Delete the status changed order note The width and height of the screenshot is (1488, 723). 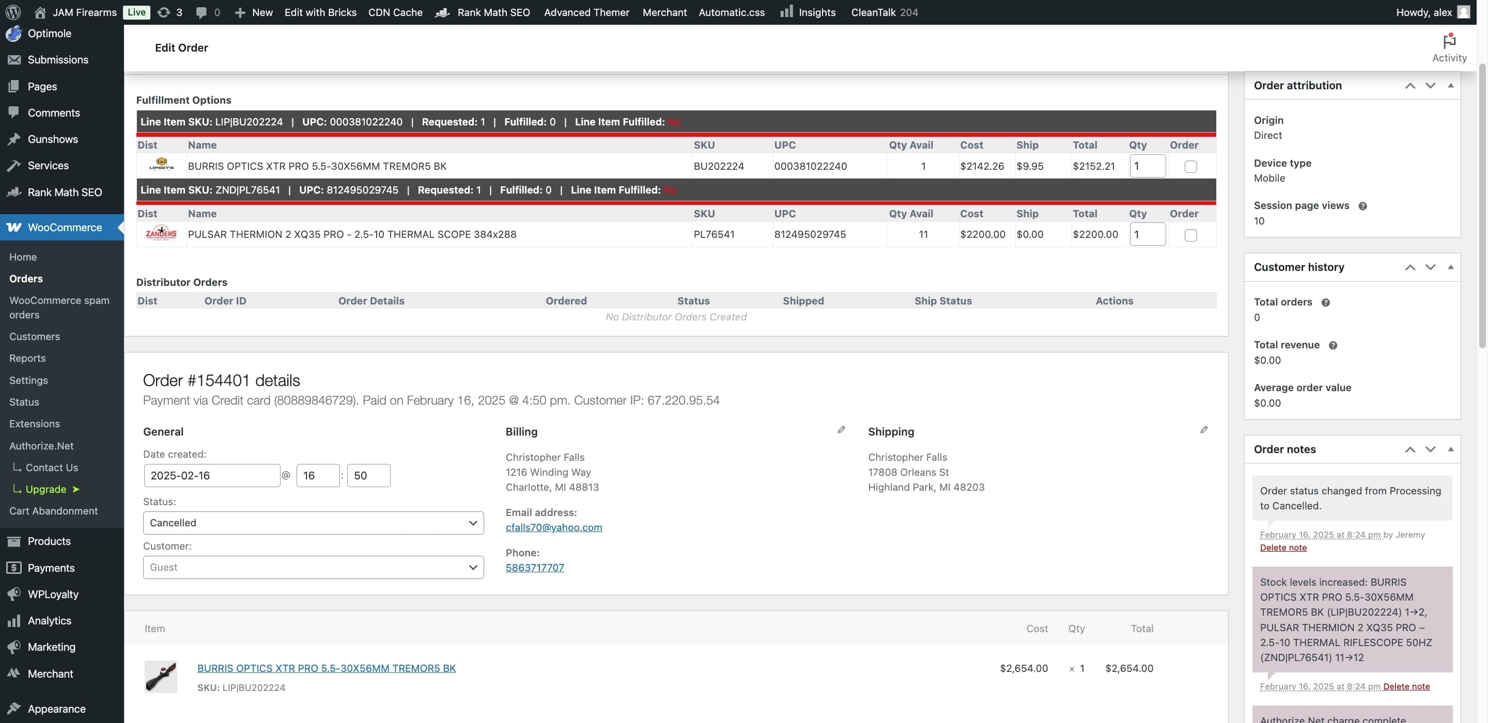click(x=1283, y=548)
